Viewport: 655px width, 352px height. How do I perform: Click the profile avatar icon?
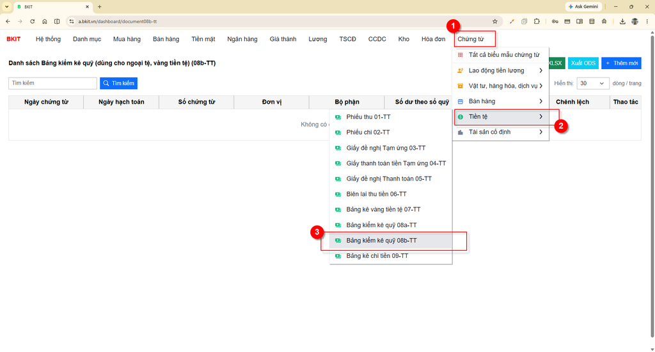click(635, 21)
